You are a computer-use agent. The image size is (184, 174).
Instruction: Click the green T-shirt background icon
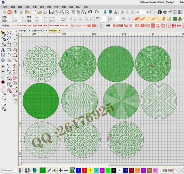pos(34,170)
